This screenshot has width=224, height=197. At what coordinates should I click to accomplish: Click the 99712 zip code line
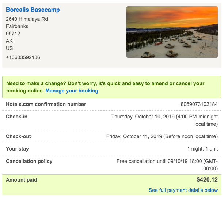click(13, 34)
